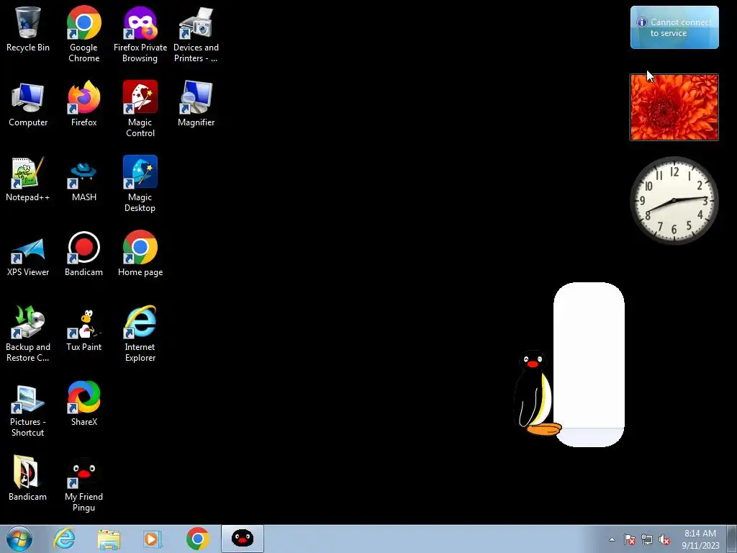This screenshot has width=737, height=553.
Task: Click the Show desktop button
Action: click(x=732, y=539)
